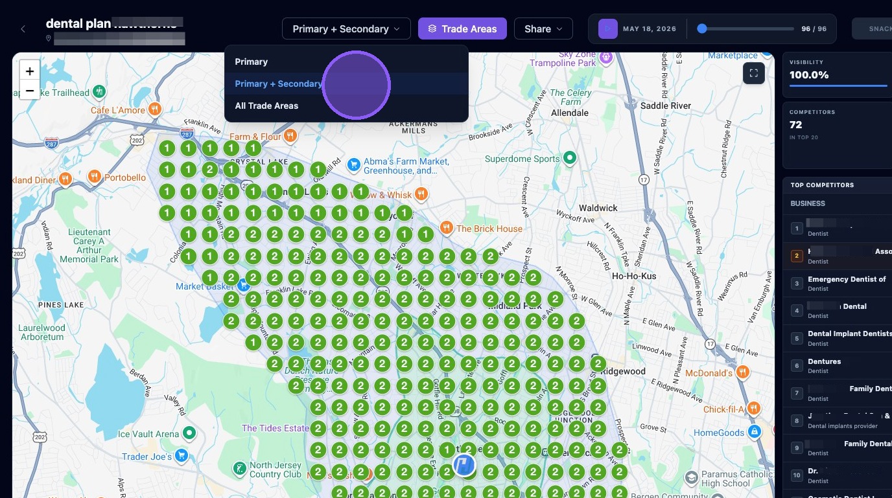The height and width of the screenshot is (498, 892).
Task: Click the Oakland Diner restaurant pin
Action: [65, 179]
